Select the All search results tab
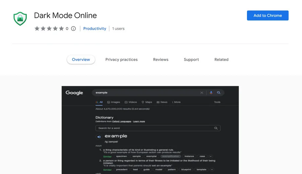The image size is (302, 174). click(99, 102)
